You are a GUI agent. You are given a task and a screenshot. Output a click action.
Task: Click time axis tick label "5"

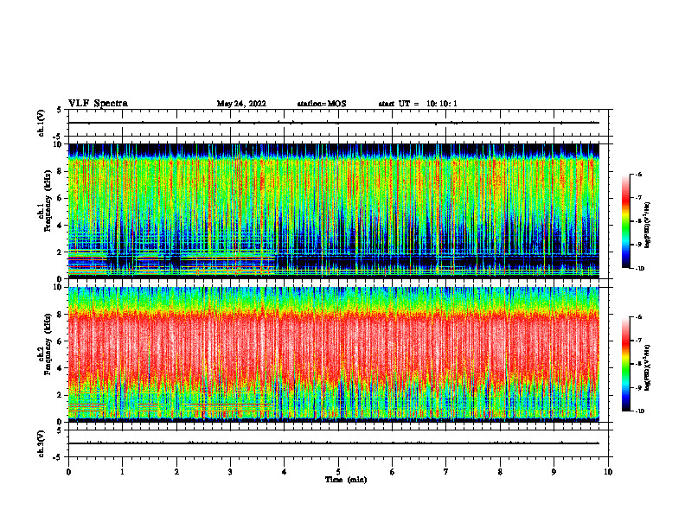click(x=338, y=472)
